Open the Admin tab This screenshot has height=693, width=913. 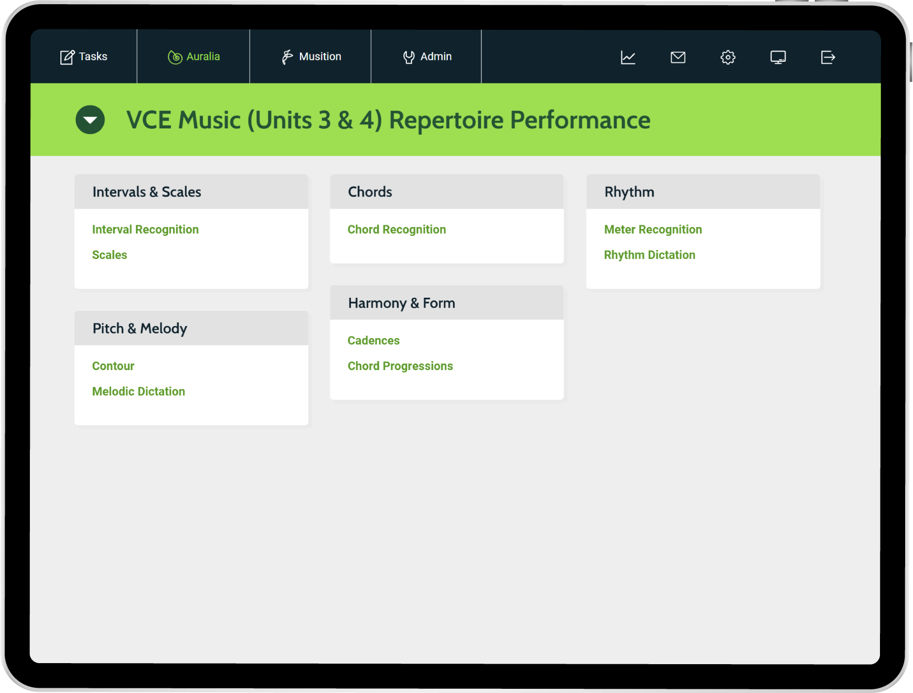[427, 57]
